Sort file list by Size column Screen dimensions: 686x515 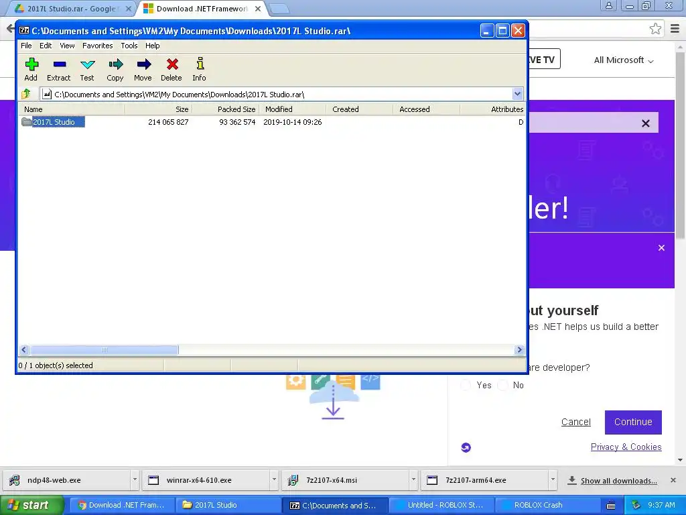pos(159,109)
